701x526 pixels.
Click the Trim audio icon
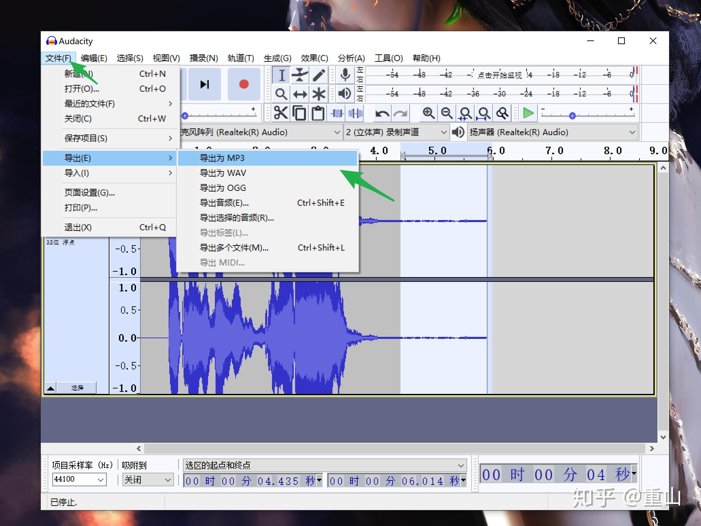(337, 113)
